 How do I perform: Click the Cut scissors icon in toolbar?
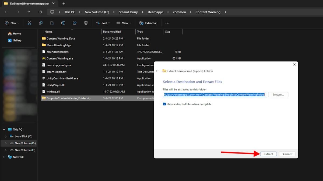tap(29, 23)
